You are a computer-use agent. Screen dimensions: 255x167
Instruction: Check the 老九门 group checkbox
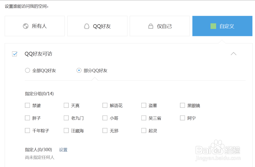(66, 118)
